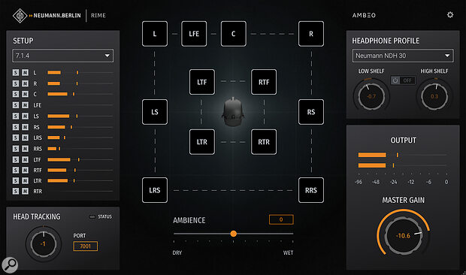466x275 pixels.
Task: Select the LFE speaker box
Action: (194, 34)
